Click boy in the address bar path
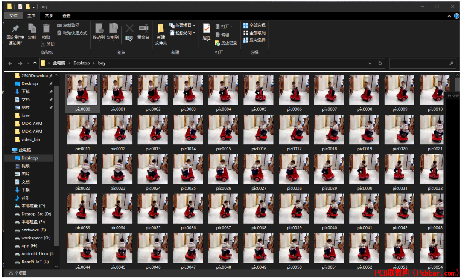 click(102, 63)
